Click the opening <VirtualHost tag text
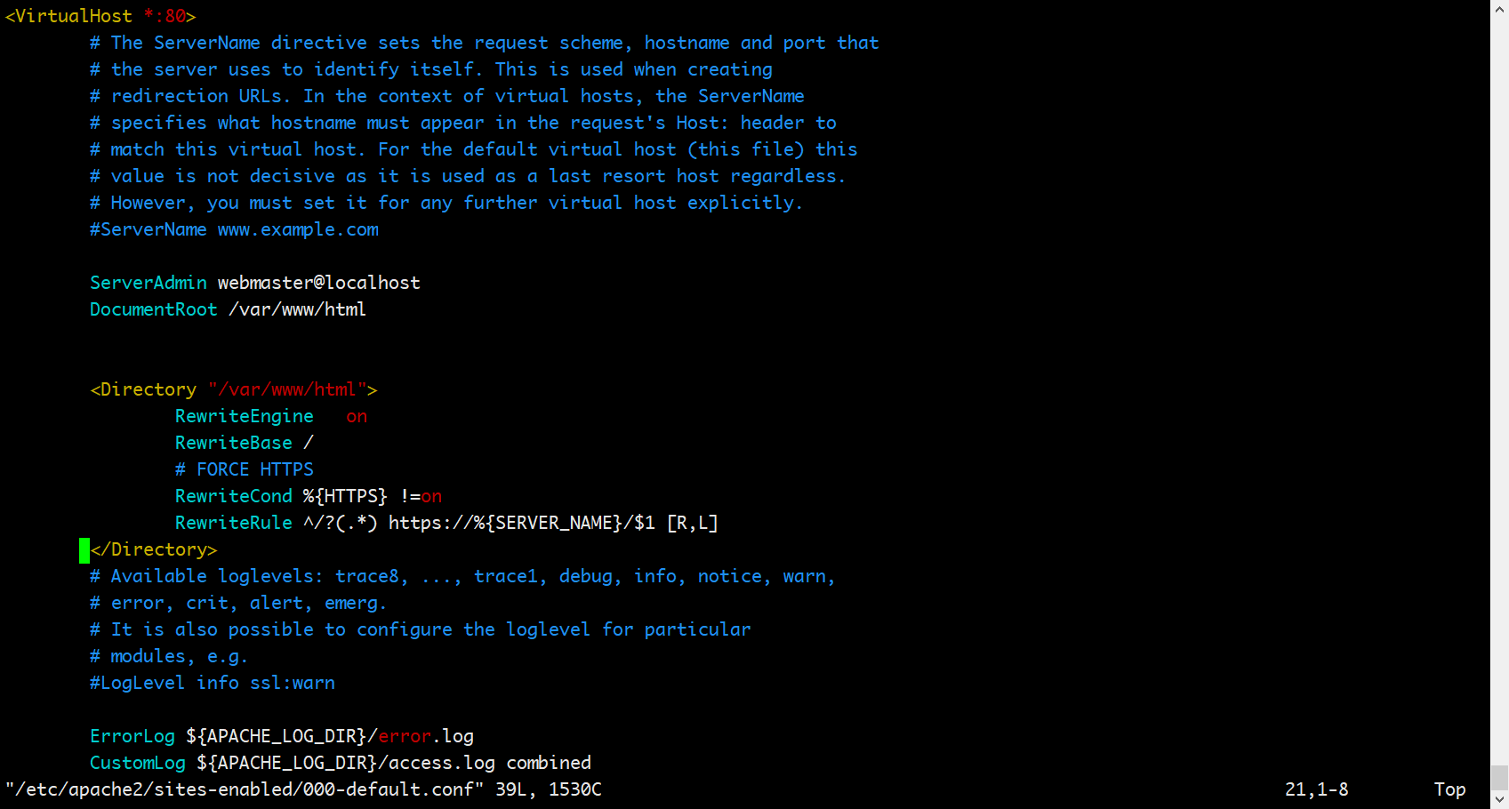This screenshot has width=1509, height=809. pos(69,16)
